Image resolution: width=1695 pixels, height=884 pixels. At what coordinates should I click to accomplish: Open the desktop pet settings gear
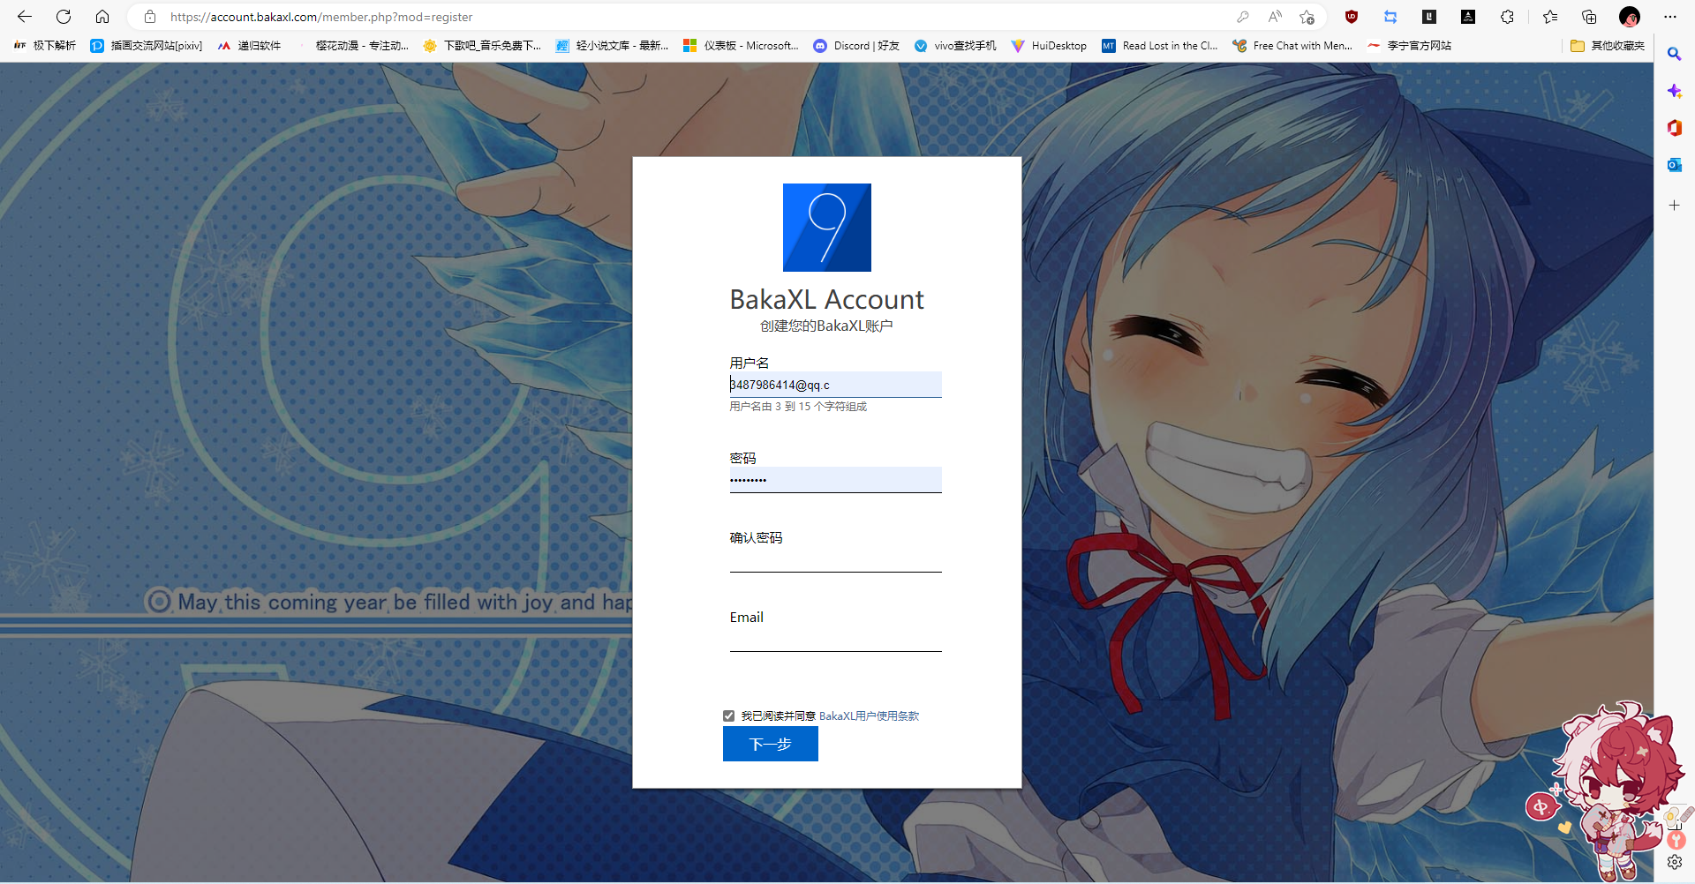coord(1675,863)
